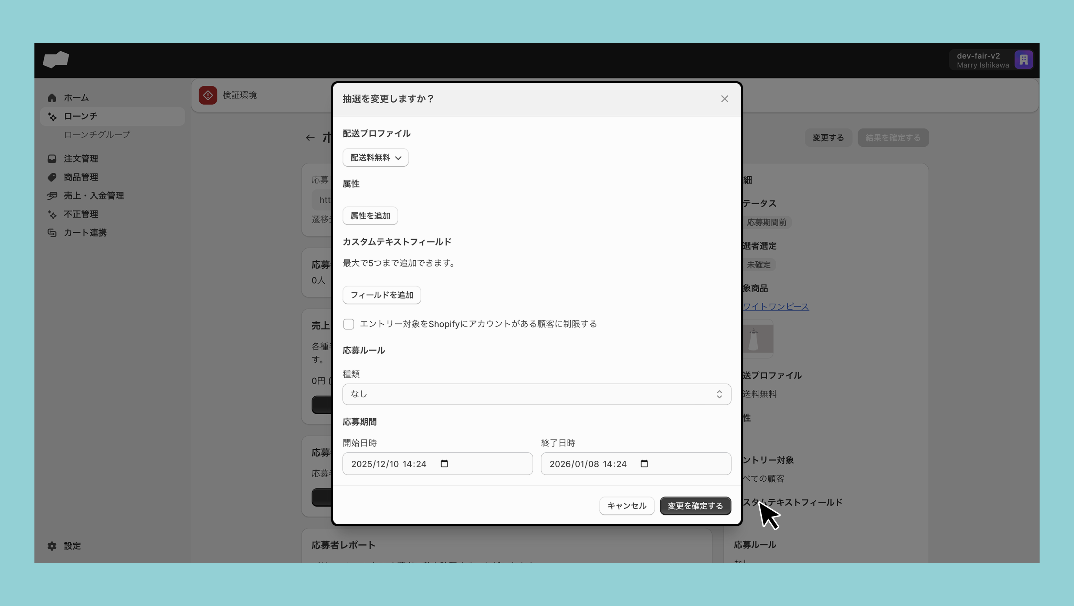
Task: Open the 配送料無料 shipping profile dropdown
Action: pos(375,158)
